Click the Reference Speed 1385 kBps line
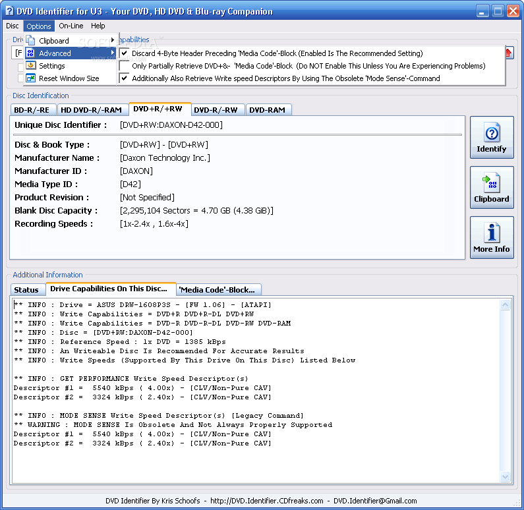Screen dimensions: 524x510 point(120,342)
